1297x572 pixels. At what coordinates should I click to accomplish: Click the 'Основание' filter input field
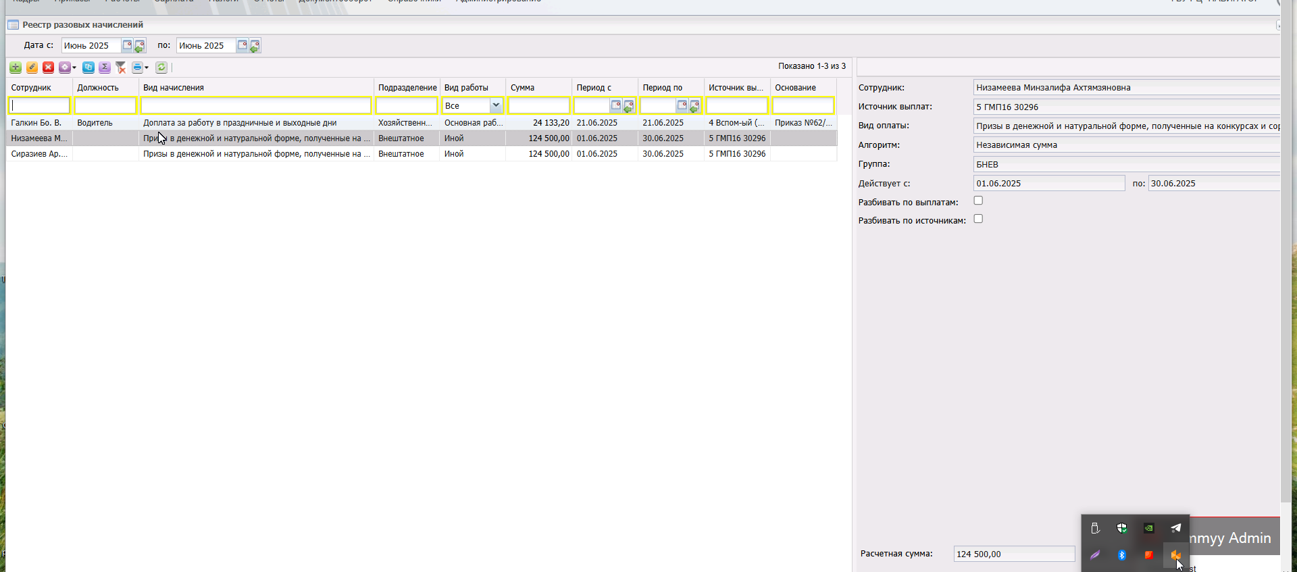pyautogui.click(x=803, y=105)
